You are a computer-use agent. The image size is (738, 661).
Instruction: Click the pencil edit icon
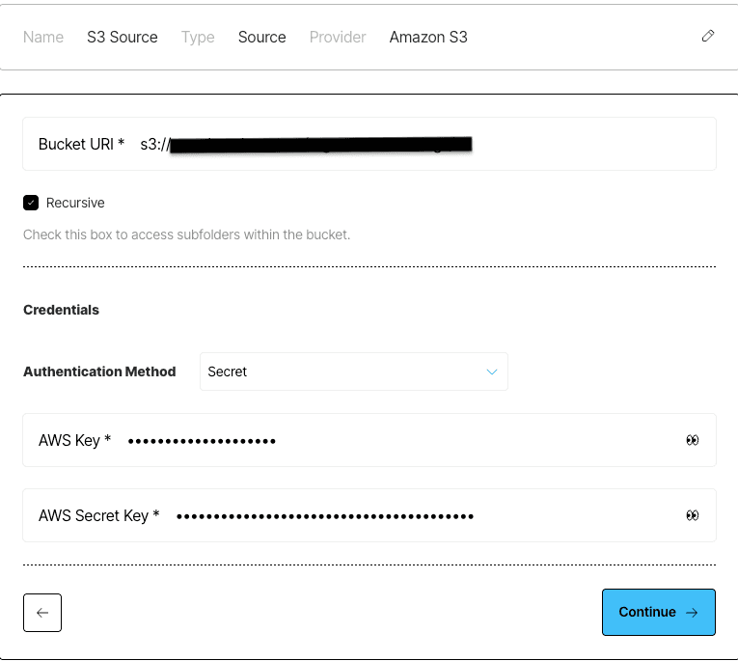[708, 36]
